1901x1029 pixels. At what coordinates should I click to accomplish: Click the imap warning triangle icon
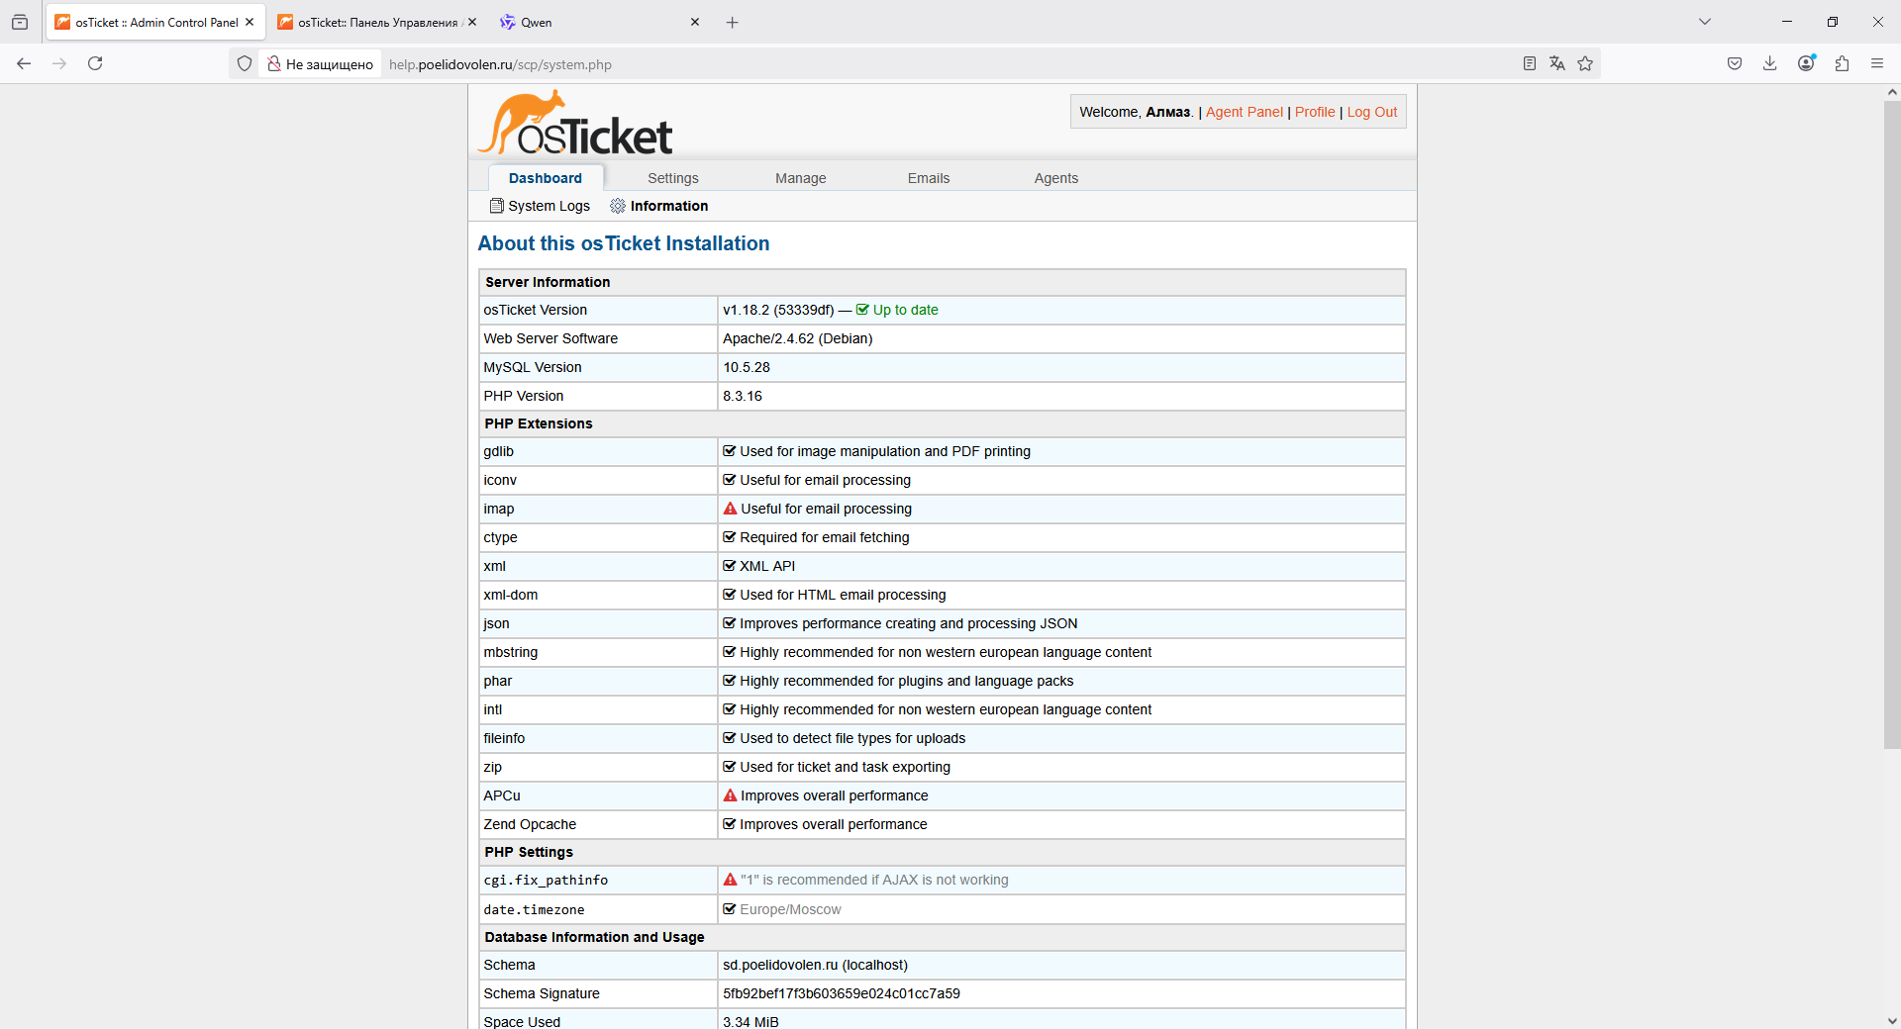click(x=730, y=509)
